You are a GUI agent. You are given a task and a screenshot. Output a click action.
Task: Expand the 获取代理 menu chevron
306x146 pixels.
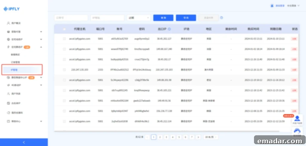point(41,32)
